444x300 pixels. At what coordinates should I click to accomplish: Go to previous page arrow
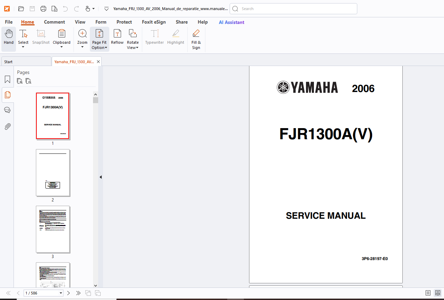point(18,293)
